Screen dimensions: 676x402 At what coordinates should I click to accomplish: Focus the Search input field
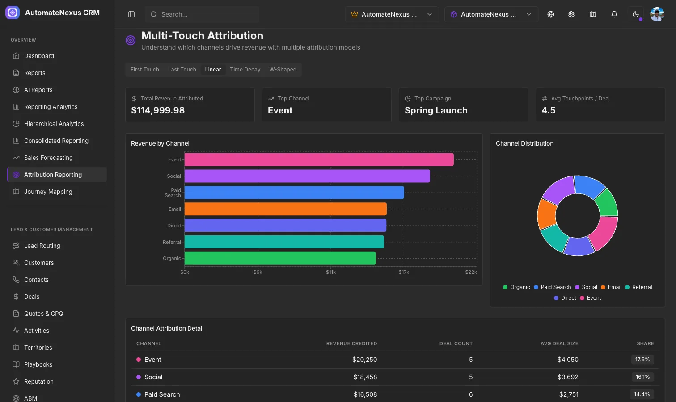[x=202, y=14]
